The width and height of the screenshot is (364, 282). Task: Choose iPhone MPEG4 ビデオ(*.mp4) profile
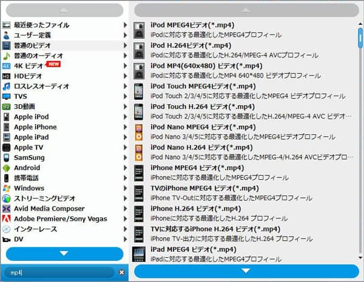tap(244, 173)
